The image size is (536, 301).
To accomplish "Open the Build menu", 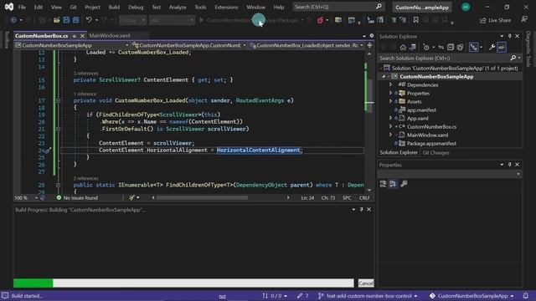I will [114, 8].
